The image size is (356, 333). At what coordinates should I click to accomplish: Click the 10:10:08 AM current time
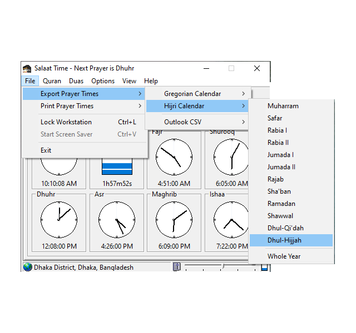tap(59, 184)
